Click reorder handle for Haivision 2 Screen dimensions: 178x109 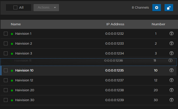[x=171, y=43]
